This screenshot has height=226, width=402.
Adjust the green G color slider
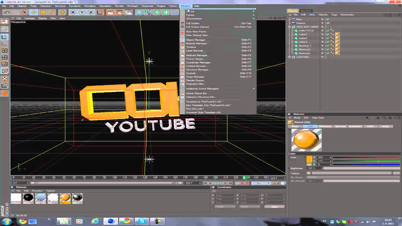click(367, 161)
